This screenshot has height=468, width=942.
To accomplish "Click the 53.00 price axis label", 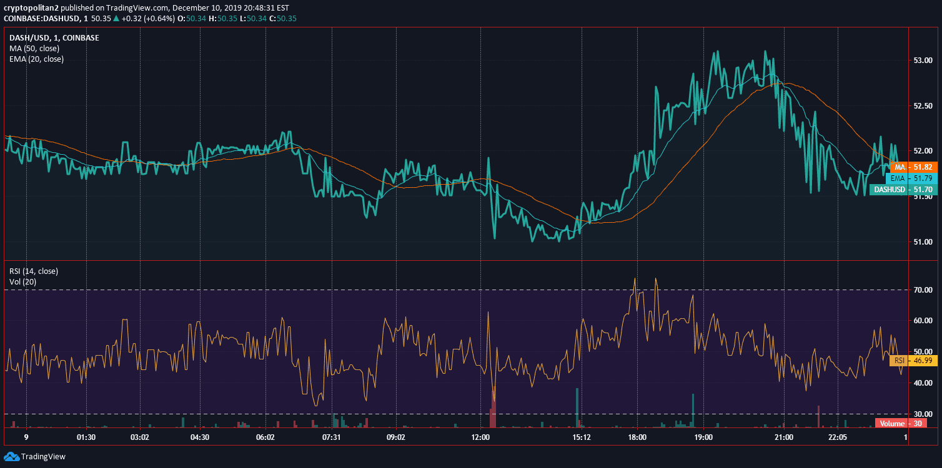I will coord(923,61).
